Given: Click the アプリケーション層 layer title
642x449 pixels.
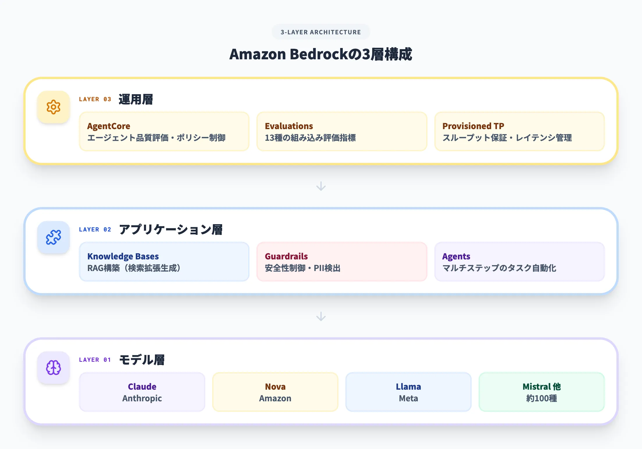Looking at the screenshot, I should pyautogui.click(x=171, y=230).
